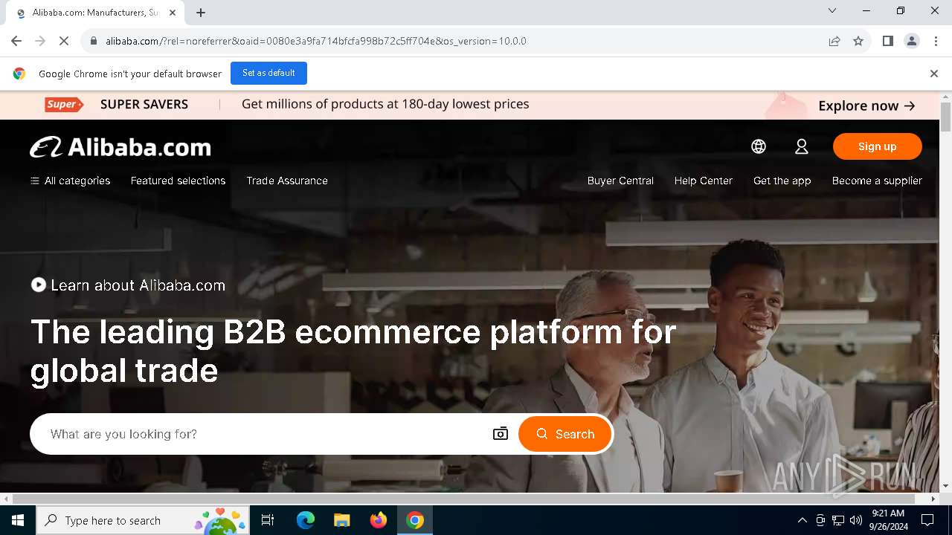Click Set as default button
952x535 pixels.
tap(268, 73)
